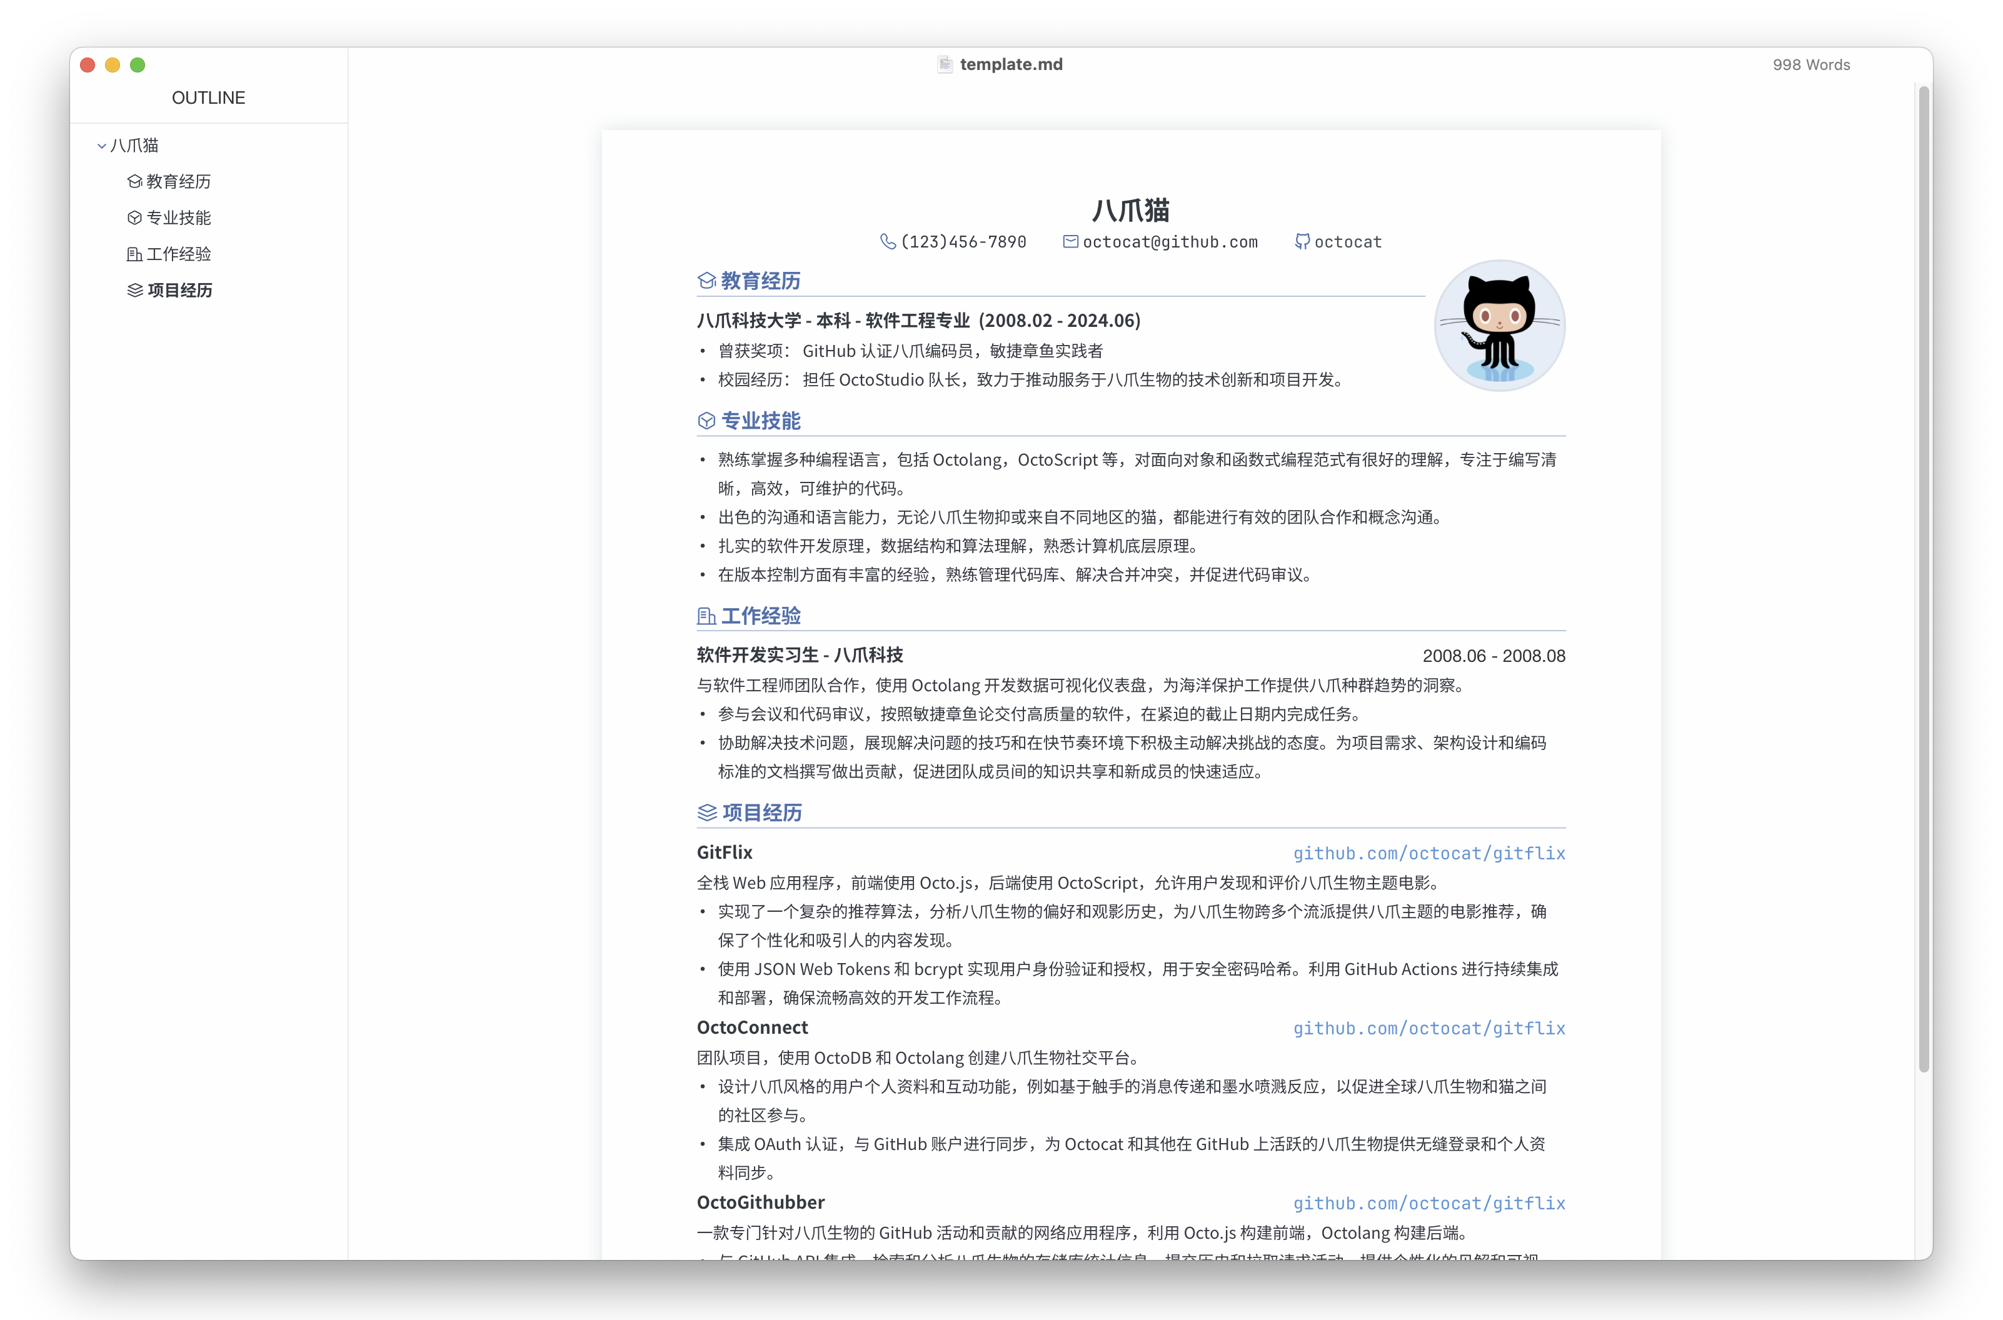Screen dimensions: 2003x1320
Task: Click the briefcase icon in 工作经验 section heading
Action: coord(706,616)
